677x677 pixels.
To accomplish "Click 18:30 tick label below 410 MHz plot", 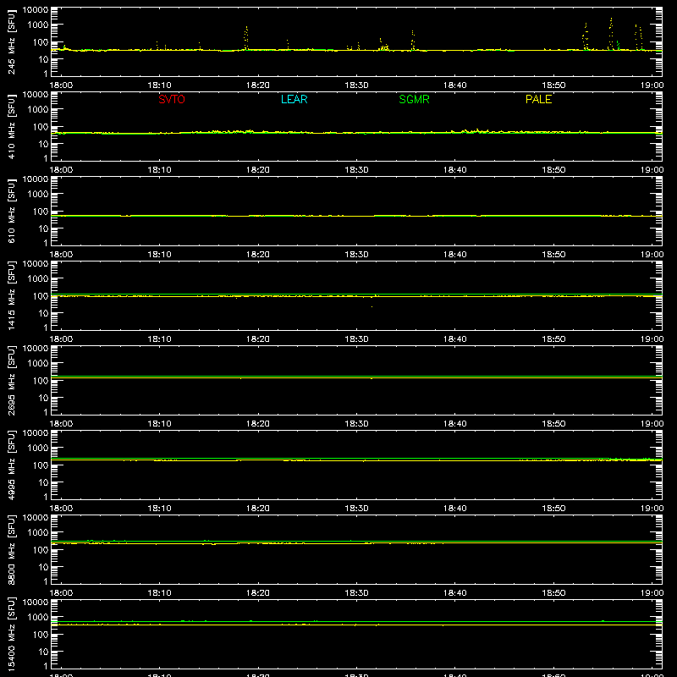I will point(356,170).
